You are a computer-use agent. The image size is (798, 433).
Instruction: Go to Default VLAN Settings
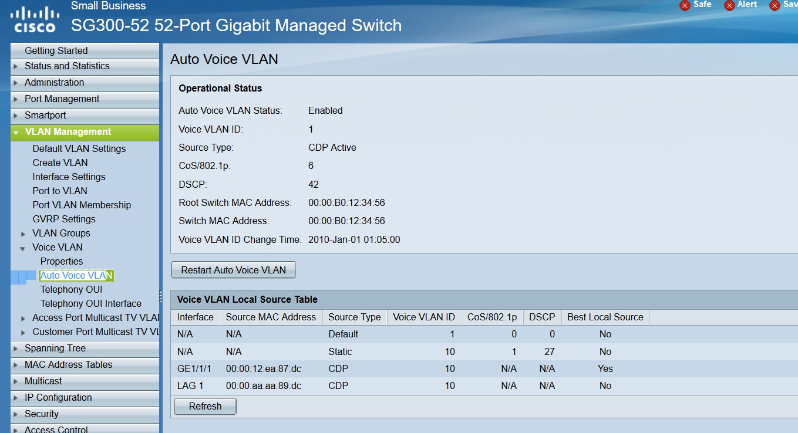pyautogui.click(x=79, y=148)
